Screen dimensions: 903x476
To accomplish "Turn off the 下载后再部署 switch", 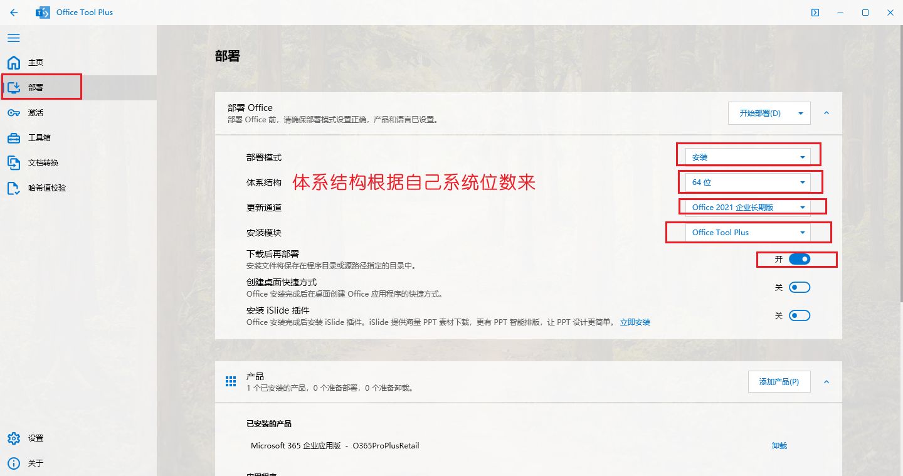I will (800, 259).
